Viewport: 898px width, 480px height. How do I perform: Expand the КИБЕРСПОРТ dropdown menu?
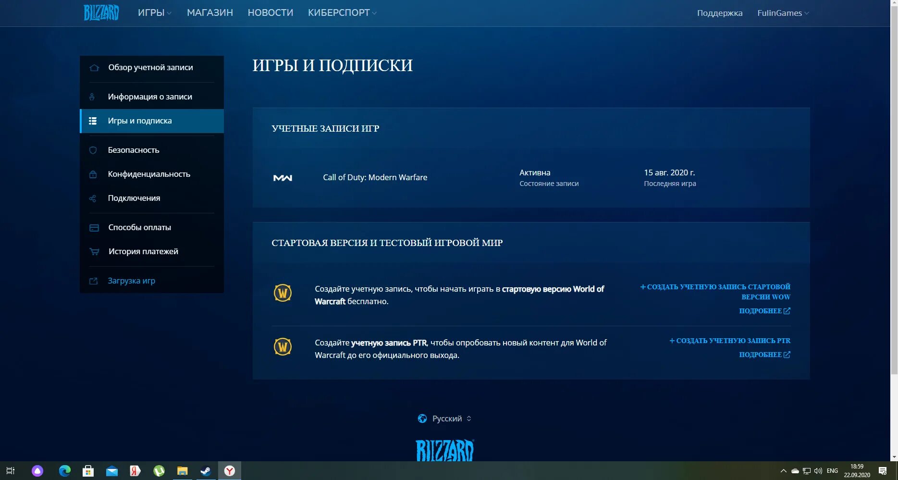(x=342, y=13)
